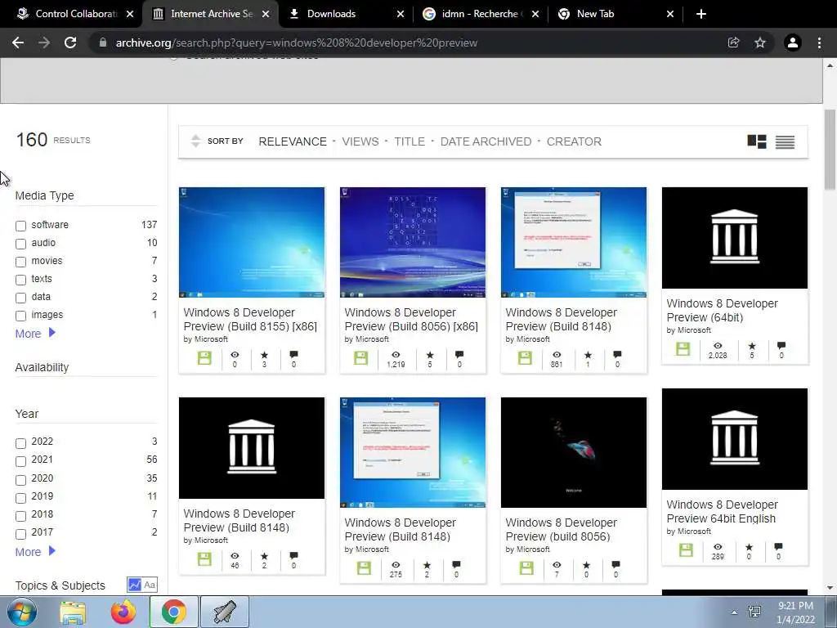Viewport: 837px width, 628px height.
Task: Open Chrome's three-dot menu
Action: pos(819,43)
